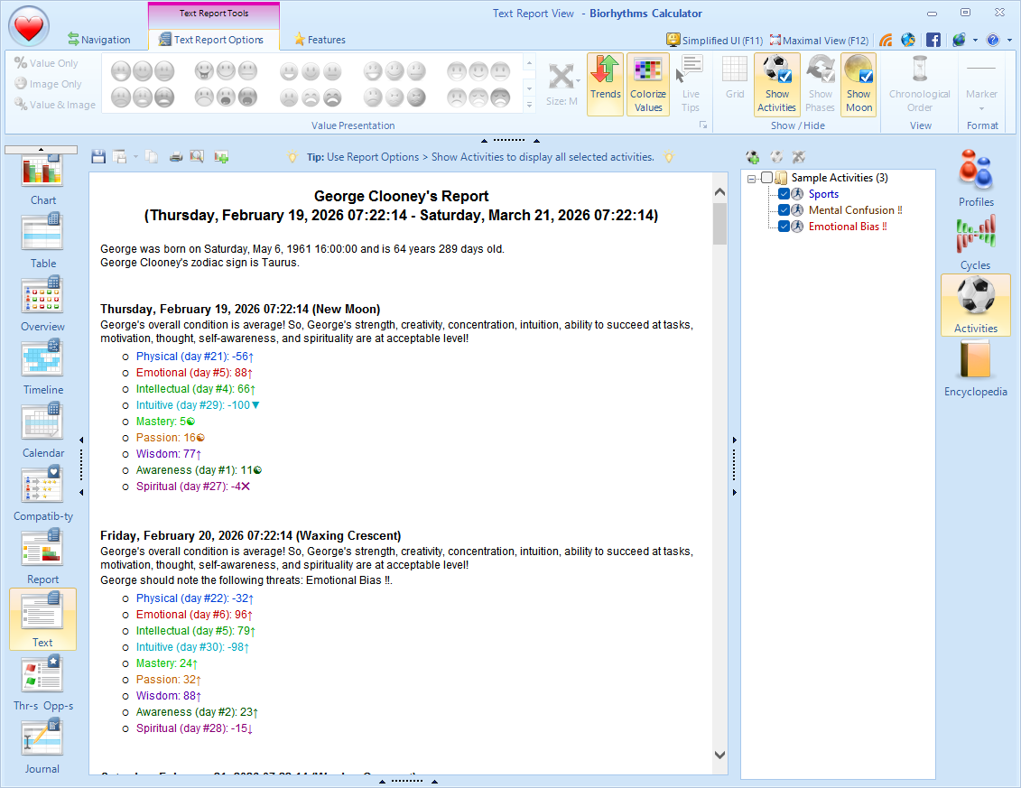Uncheck the Sports activity
Screen dimensions: 1021x788
pyautogui.click(x=784, y=193)
